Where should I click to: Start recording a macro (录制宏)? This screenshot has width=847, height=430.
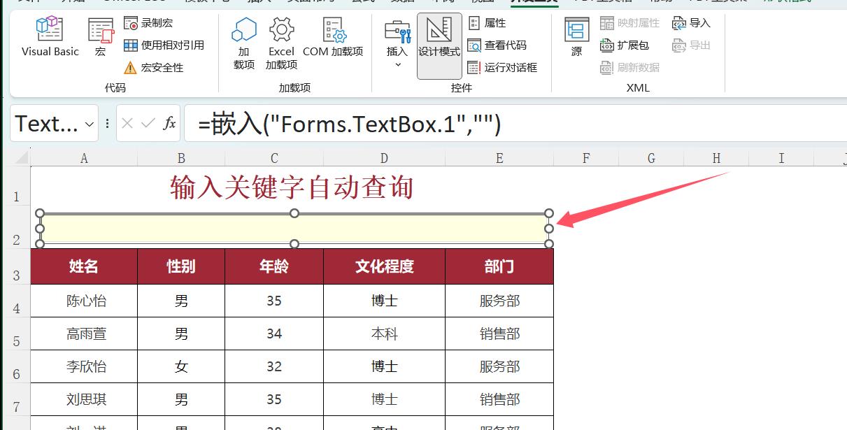coord(148,23)
